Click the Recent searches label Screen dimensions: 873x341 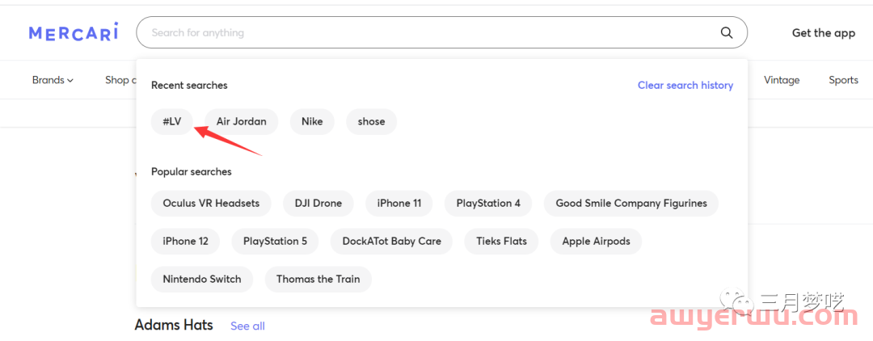point(189,85)
